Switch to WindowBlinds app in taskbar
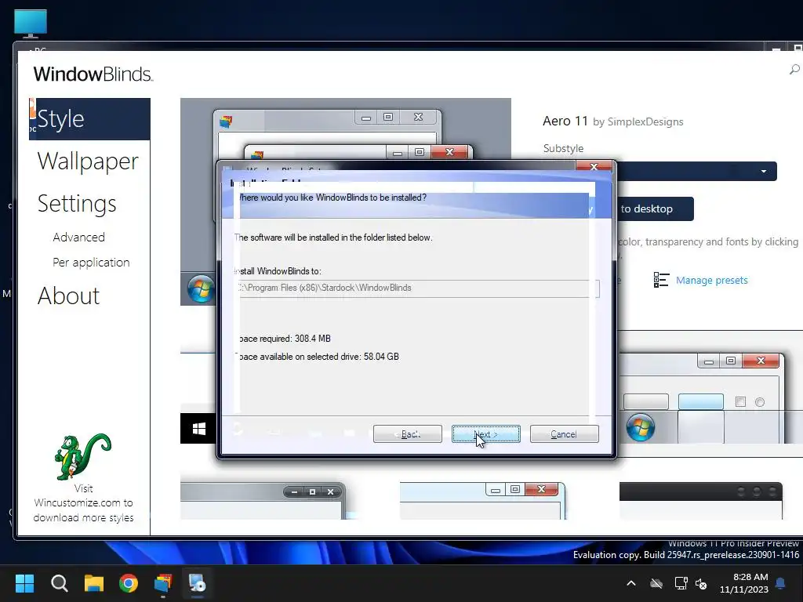 tap(163, 583)
